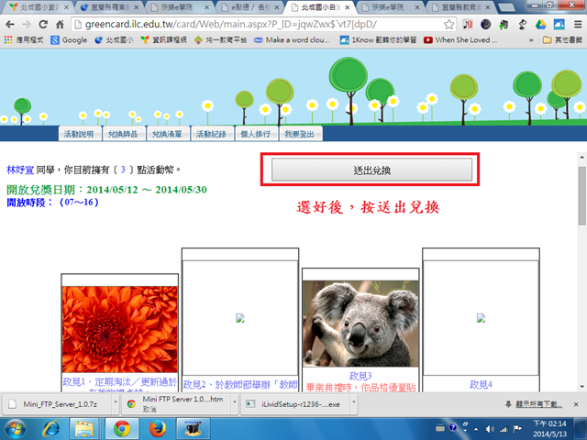
Task: Select the koala image for 政見3
Action: (x=360, y=324)
